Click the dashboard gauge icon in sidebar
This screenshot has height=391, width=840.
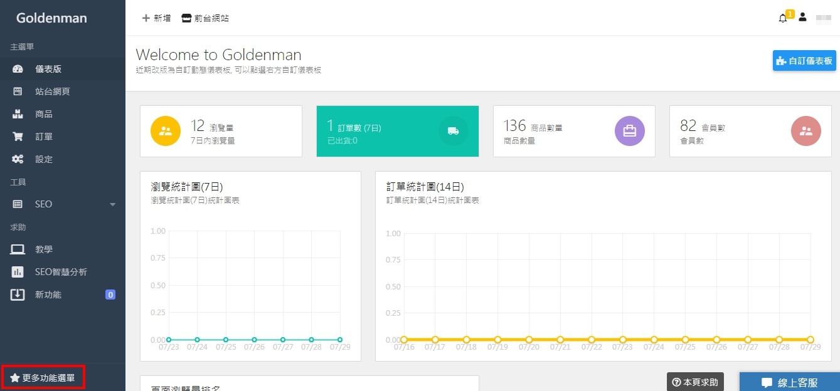coord(18,69)
